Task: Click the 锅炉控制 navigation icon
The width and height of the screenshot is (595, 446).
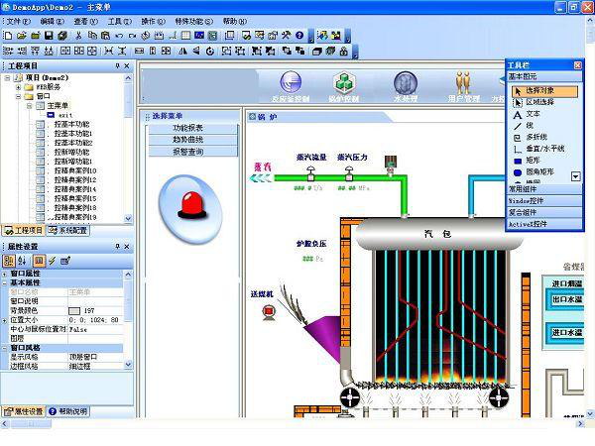Action: 343,85
